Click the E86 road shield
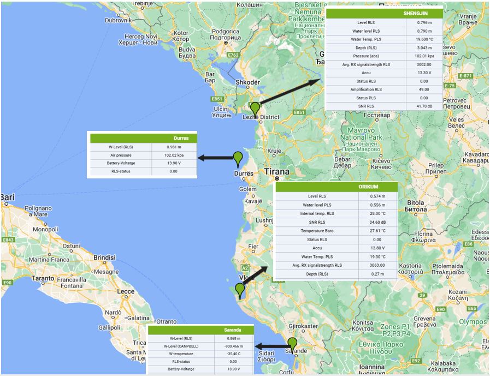The width and height of the screenshot is (490, 377). (x=468, y=244)
